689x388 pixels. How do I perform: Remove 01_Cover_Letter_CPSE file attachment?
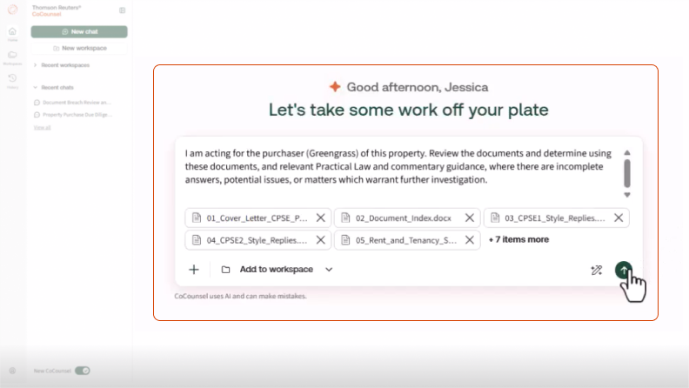[321, 218]
